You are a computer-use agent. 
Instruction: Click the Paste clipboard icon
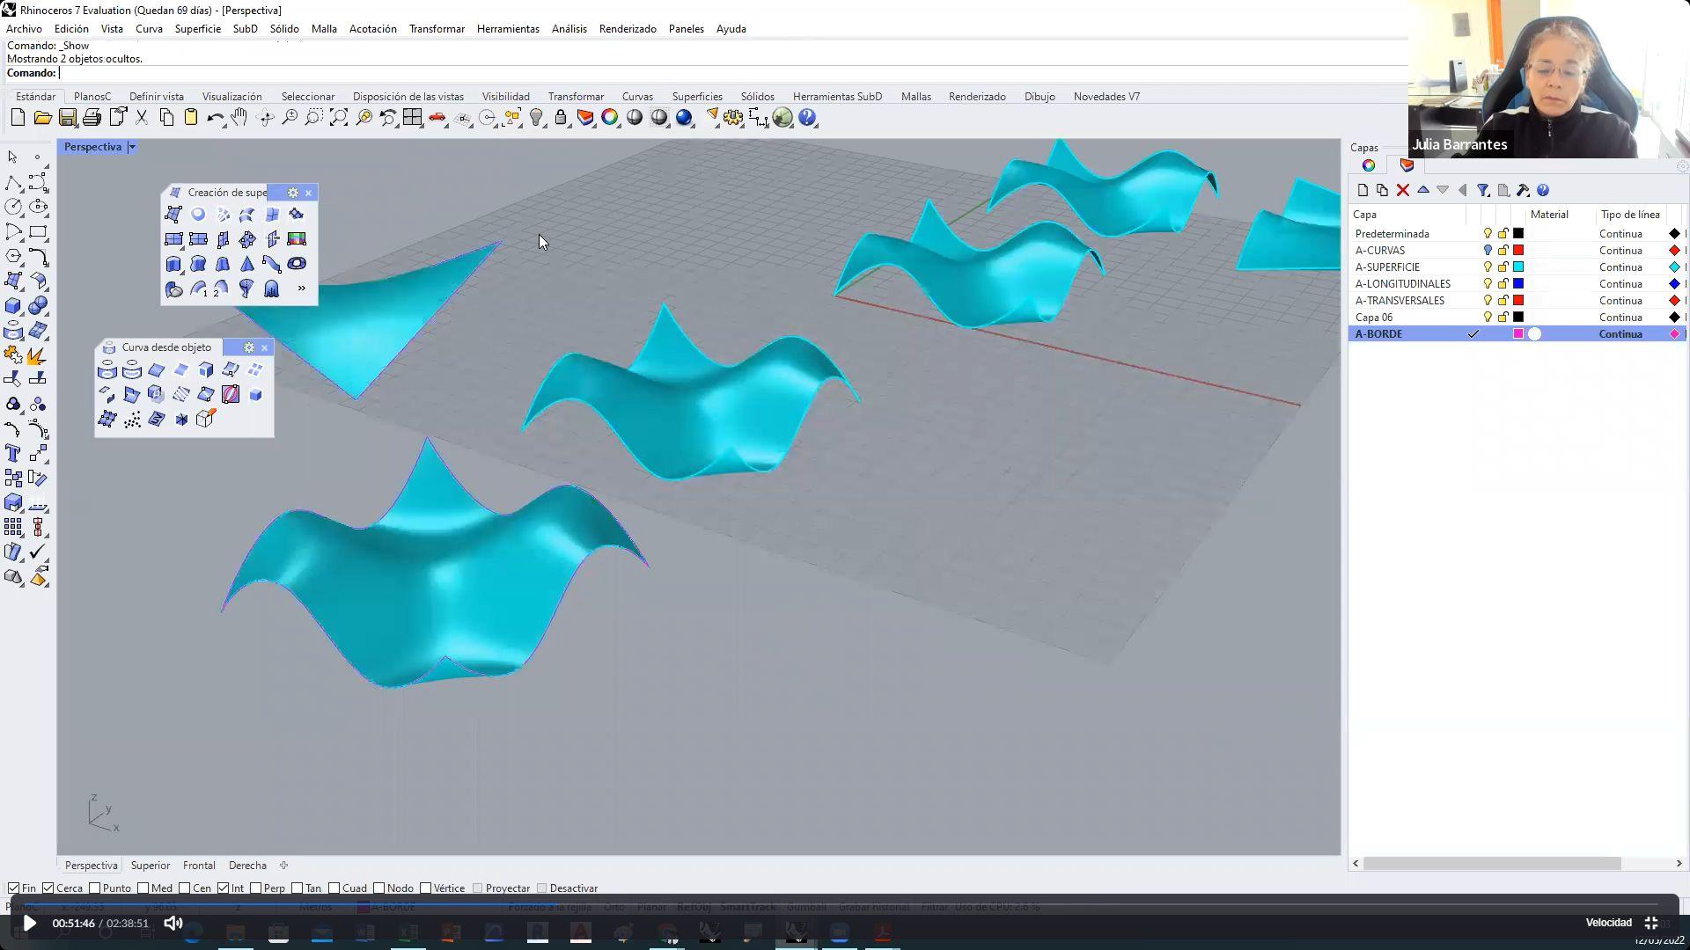[190, 118]
